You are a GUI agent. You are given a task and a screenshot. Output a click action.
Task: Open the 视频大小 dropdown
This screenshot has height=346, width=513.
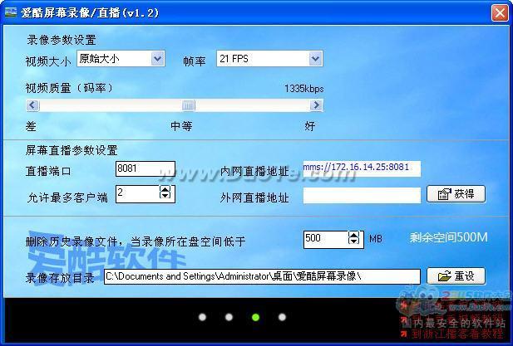pos(157,59)
